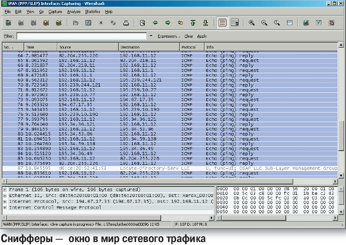
Task: Toggle packet list colorize button
Action: tap(222, 23)
